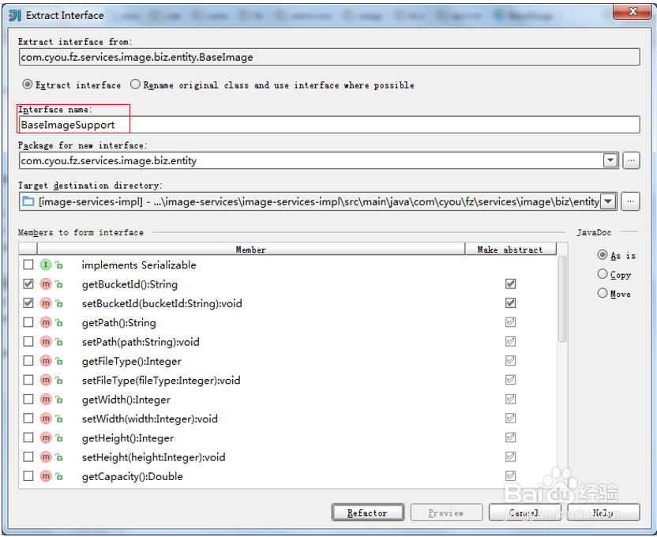Click the Interface name input field

coord(329,125)
